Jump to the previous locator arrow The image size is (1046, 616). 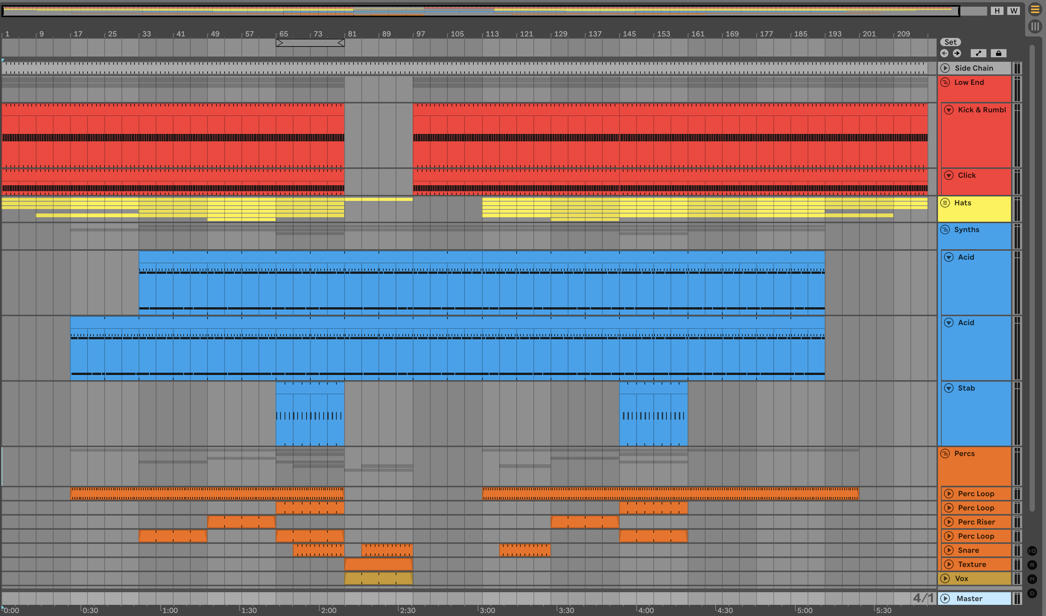pyautogui.click(x=944, y=53)
